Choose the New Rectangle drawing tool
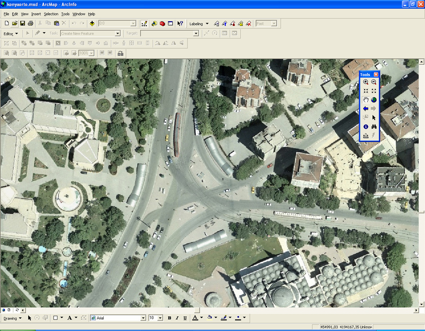 55,318
